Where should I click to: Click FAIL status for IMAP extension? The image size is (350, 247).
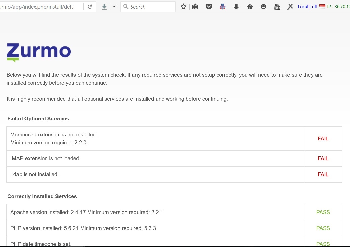323,158
